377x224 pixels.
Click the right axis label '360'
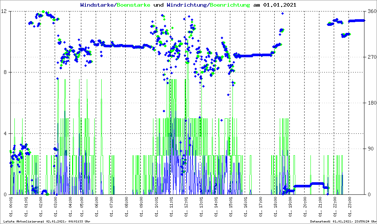click(x=371, y=11)
